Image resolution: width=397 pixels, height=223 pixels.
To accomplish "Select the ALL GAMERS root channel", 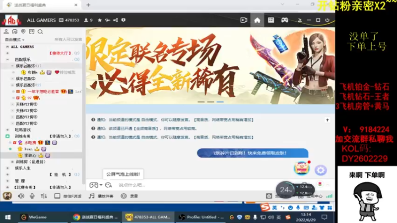I will click(x=22, y=47).
